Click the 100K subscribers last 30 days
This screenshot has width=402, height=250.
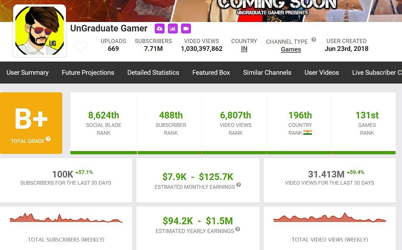(62, 174)
